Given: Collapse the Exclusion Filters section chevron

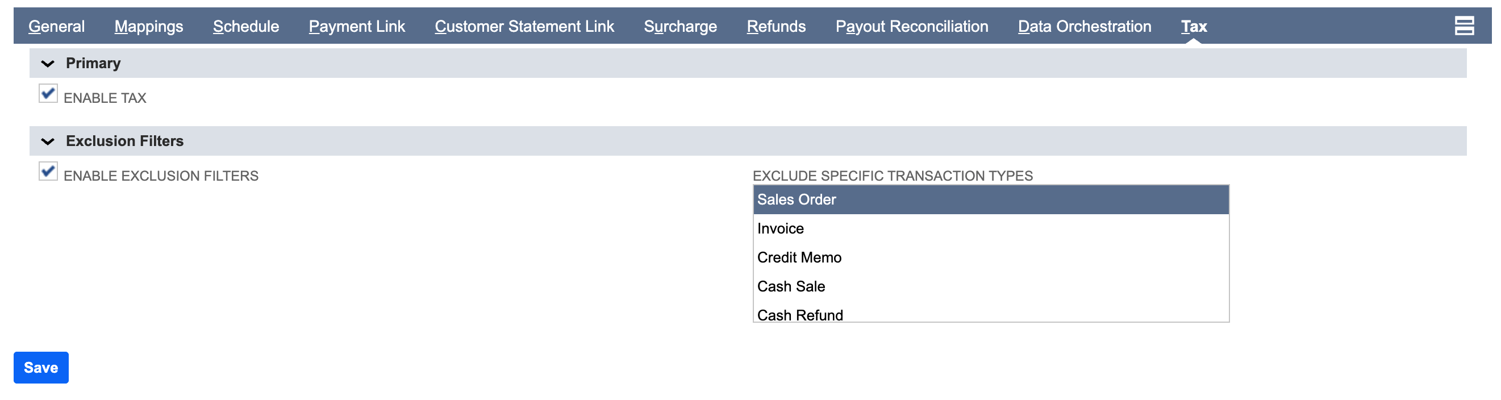Looking at the screenshot, I should (x=48, y=141).
